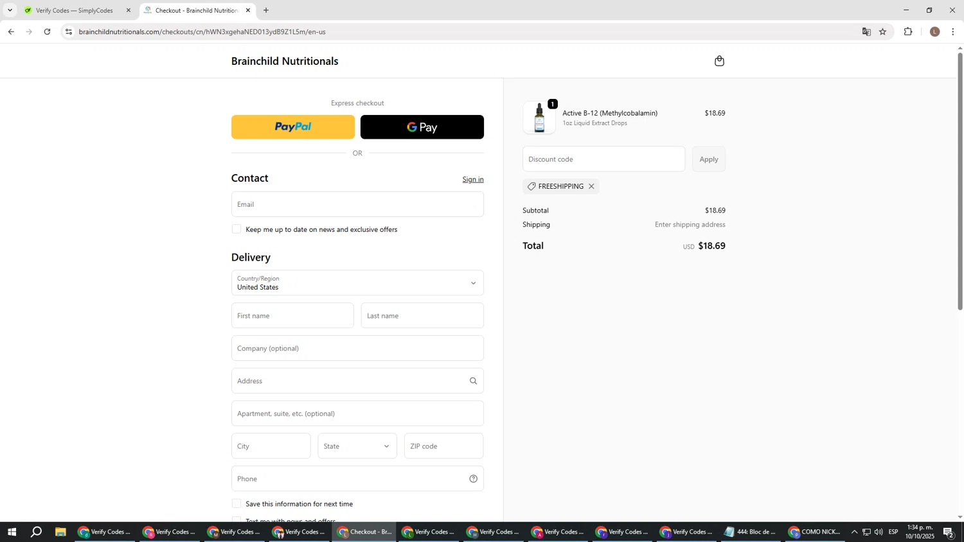
Task: Click the City field
Action: click(271, 446)
